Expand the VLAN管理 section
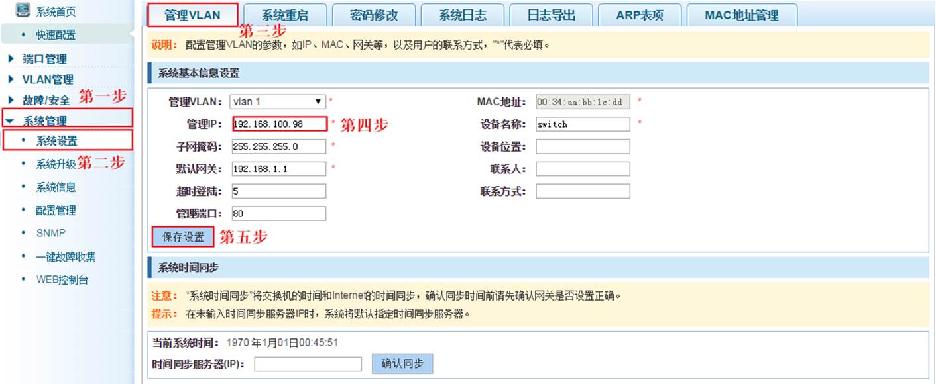The width and height of the screenshot is (936, 384). [x=11, y=79]
